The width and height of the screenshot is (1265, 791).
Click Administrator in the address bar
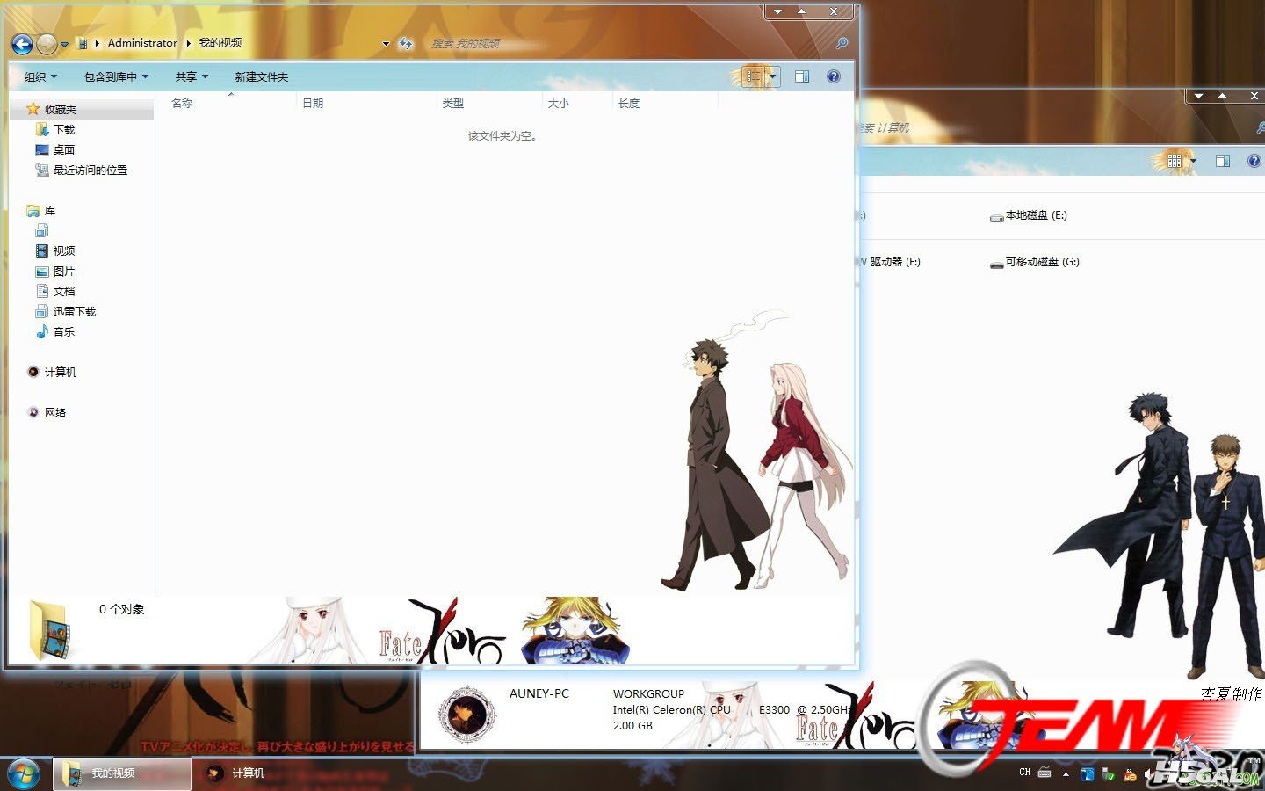142,42
